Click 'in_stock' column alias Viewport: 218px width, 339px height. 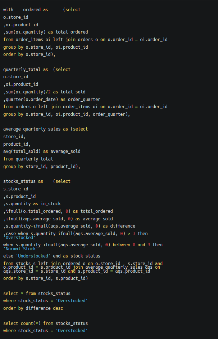tap(51, 204)
